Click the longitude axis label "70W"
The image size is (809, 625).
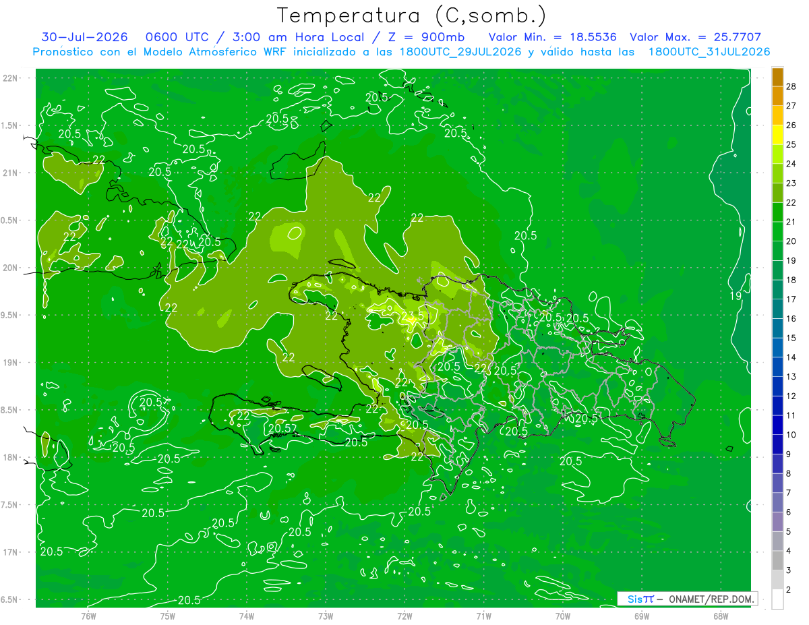[x=563, y=616]
